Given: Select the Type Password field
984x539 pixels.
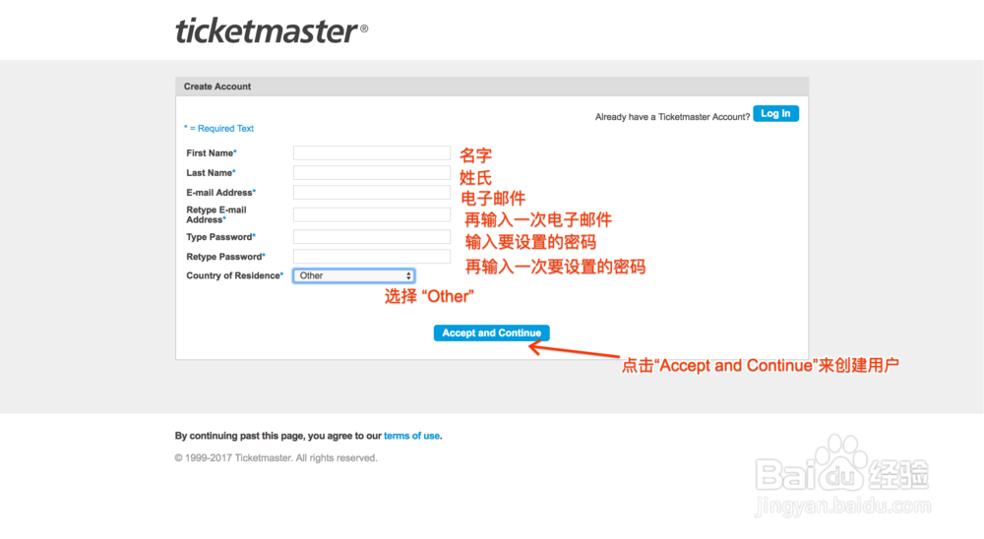Looking at the screenshot, I should click(x=372, y=237).
